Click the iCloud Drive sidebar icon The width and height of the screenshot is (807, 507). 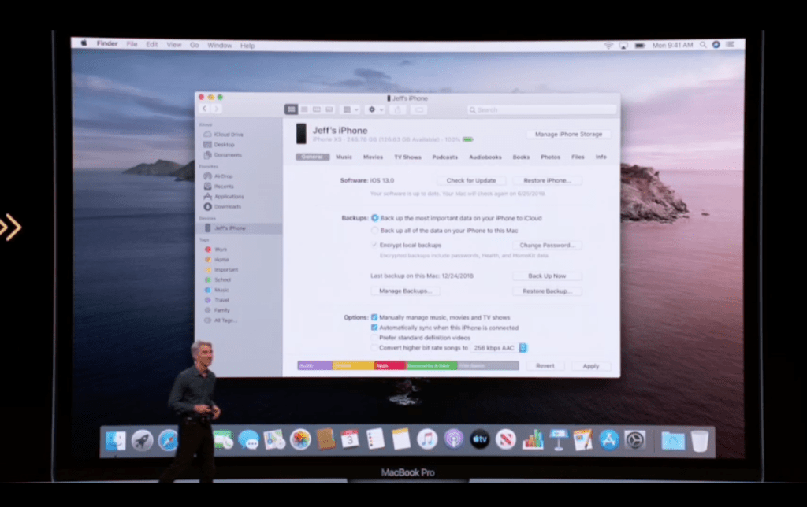(x=207, y=135)
